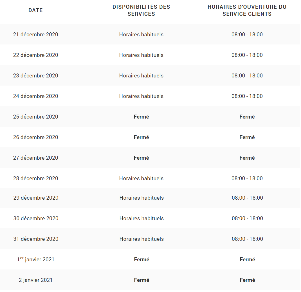Select Horaires habituels on 31 décembre row

142,239
